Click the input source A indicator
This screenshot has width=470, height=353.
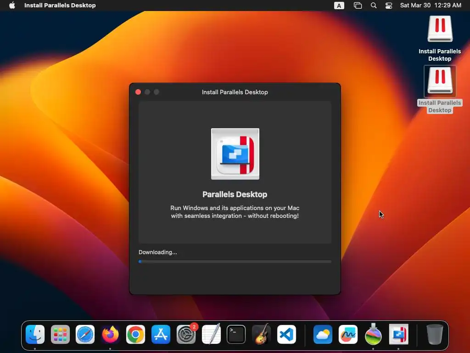click(x=339, y=6)
